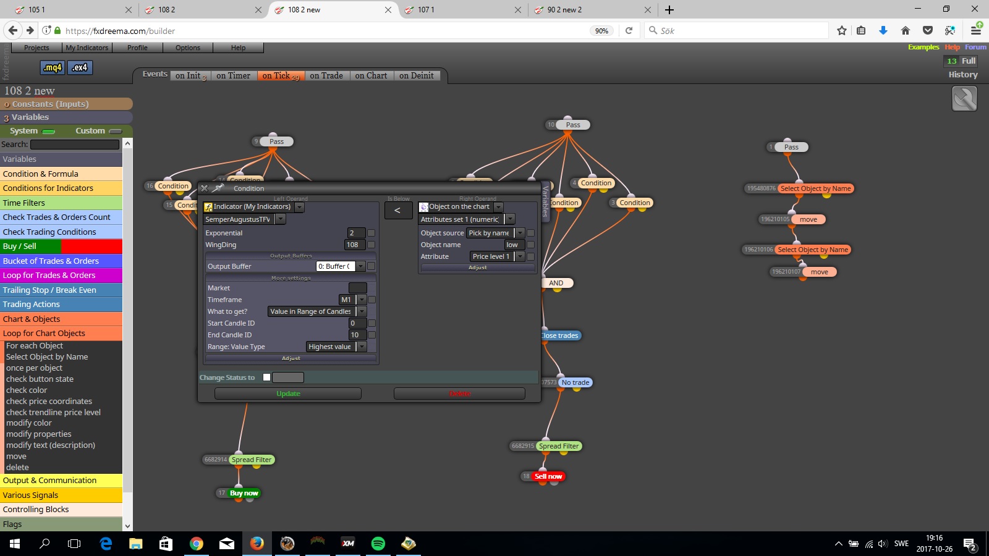989x556 pixels.
Task: Toggle the System variables switch
Action: pos(49,131)
